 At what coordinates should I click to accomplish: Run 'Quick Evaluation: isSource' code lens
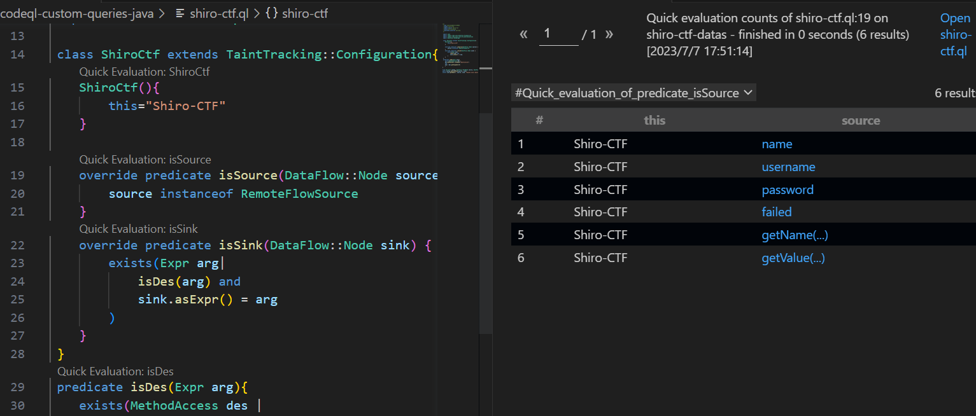coord(145,160)
